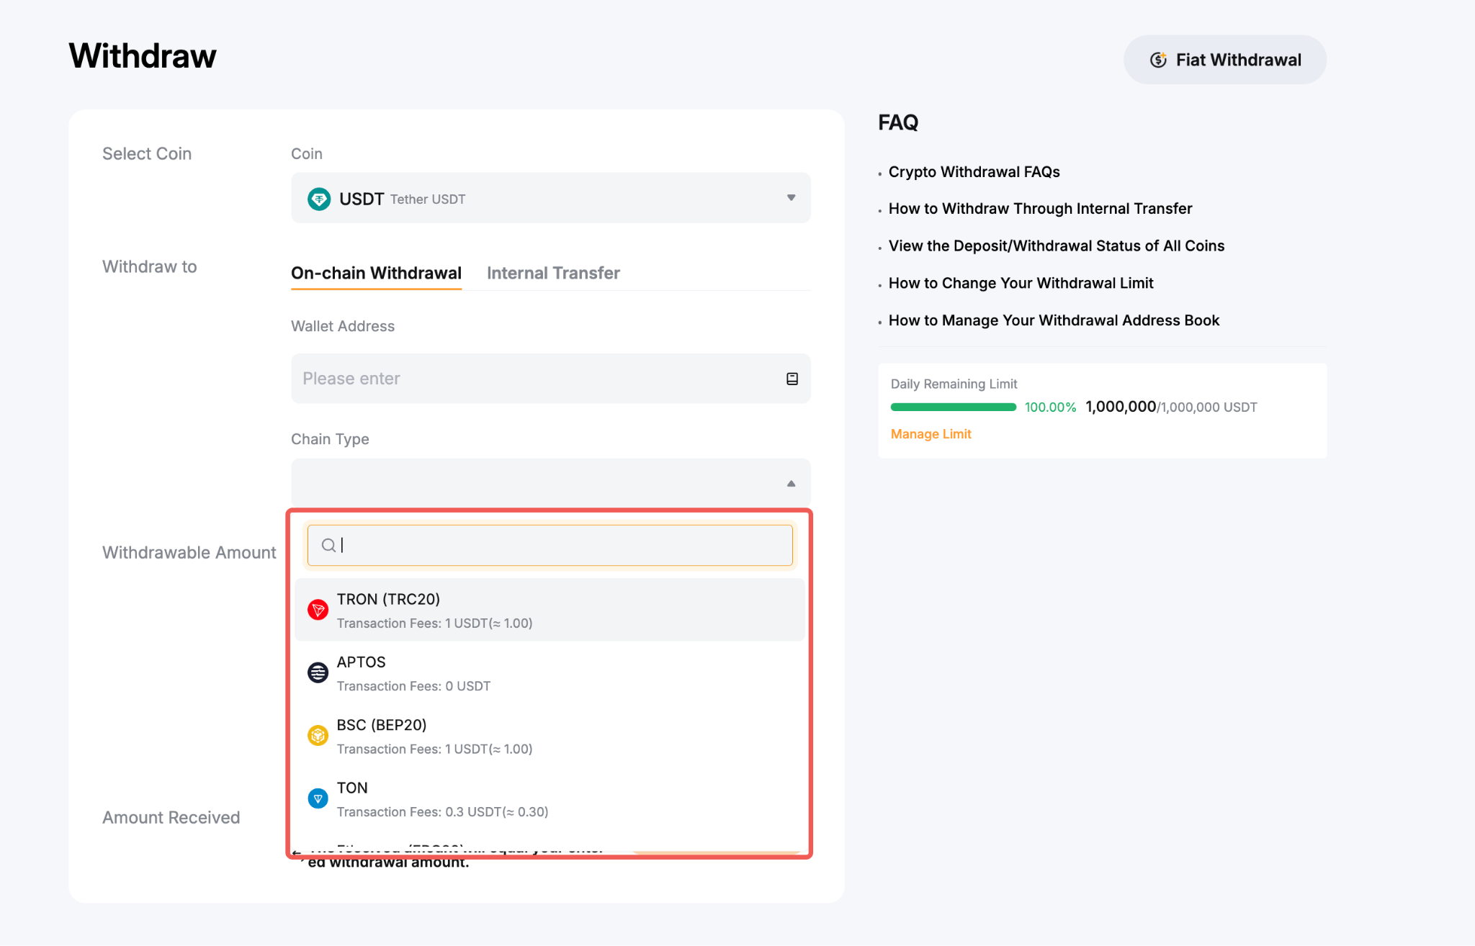The width and height of the screenshot is (1475, 946).
Task: Open Crypto Withdrawal FAQs link
Action: [974, 172]
